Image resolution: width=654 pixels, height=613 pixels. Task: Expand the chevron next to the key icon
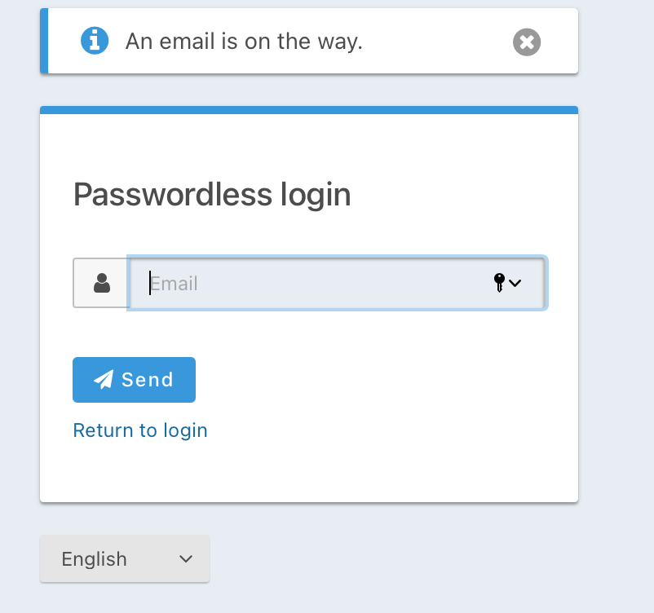(x=515, y=283)
